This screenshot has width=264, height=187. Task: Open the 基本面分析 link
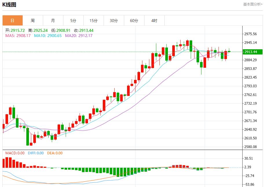pyautogui.click(x=252, y=4)
